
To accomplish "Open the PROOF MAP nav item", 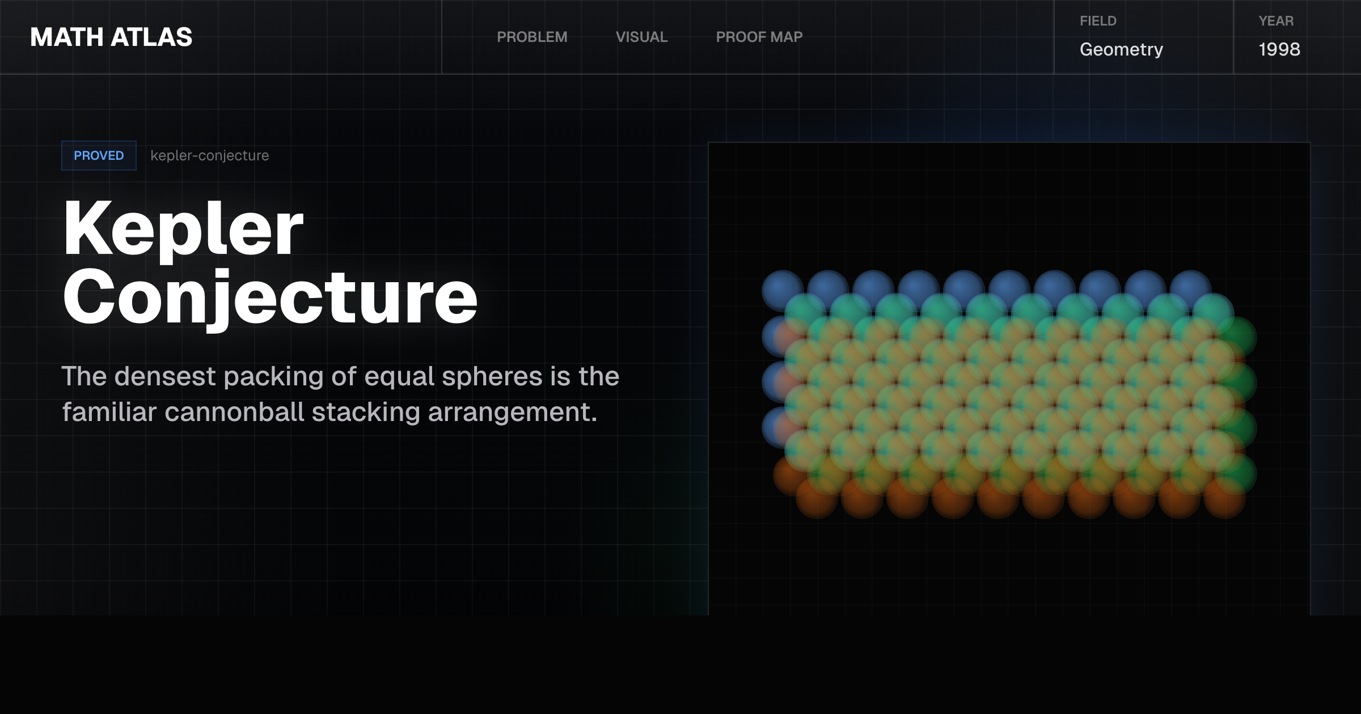I will [x=759, y=37].
